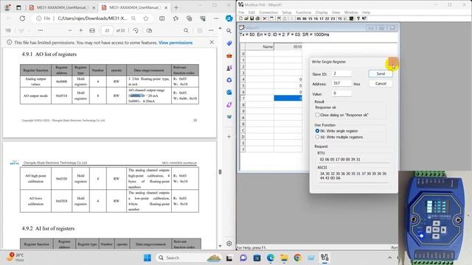Viewport: 472px width, 265px height.
Task: Click Edge sidebar search icon
Action: (x=229, y=31)
